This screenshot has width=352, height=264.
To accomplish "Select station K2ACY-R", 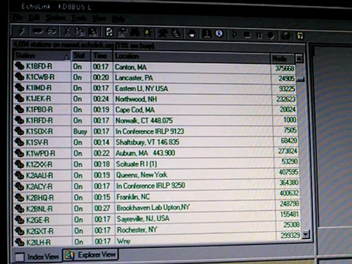I will coord(39,187).
